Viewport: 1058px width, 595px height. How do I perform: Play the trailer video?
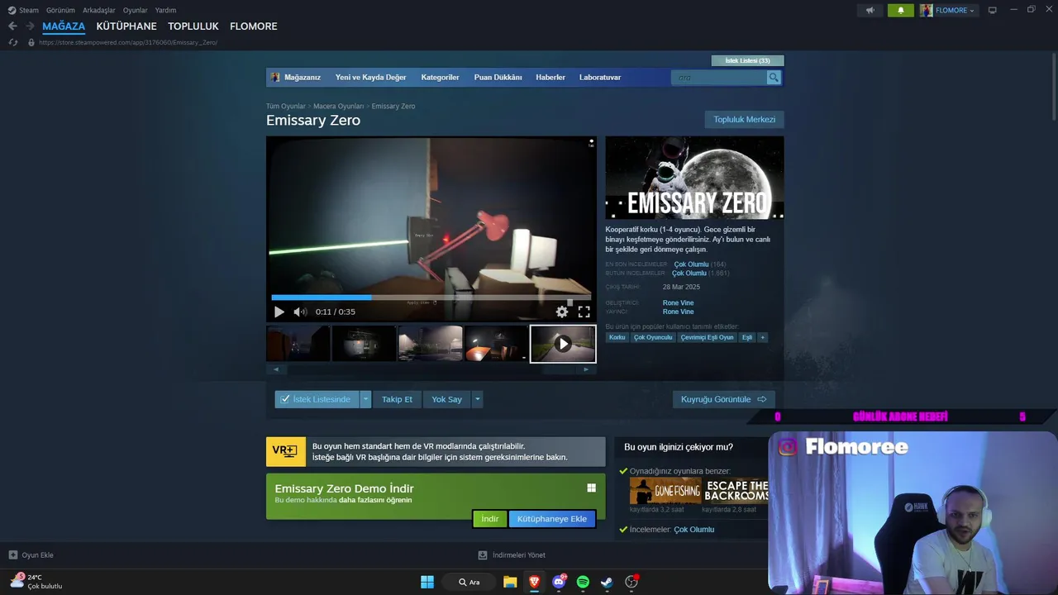[x=279, y=312]
